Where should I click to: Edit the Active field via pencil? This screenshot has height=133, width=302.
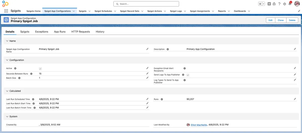point(147,68)
